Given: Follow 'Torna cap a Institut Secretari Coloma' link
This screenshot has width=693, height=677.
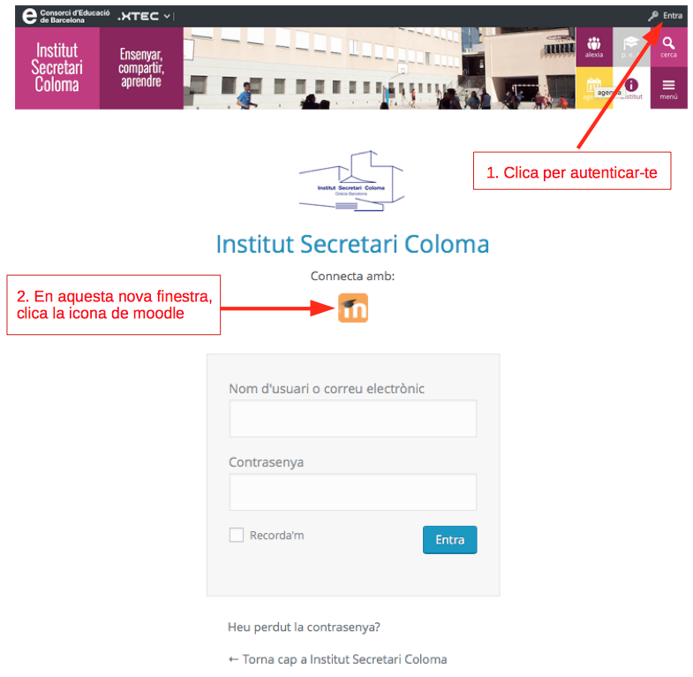Looking at the screenshot, I should coord(337,659).
